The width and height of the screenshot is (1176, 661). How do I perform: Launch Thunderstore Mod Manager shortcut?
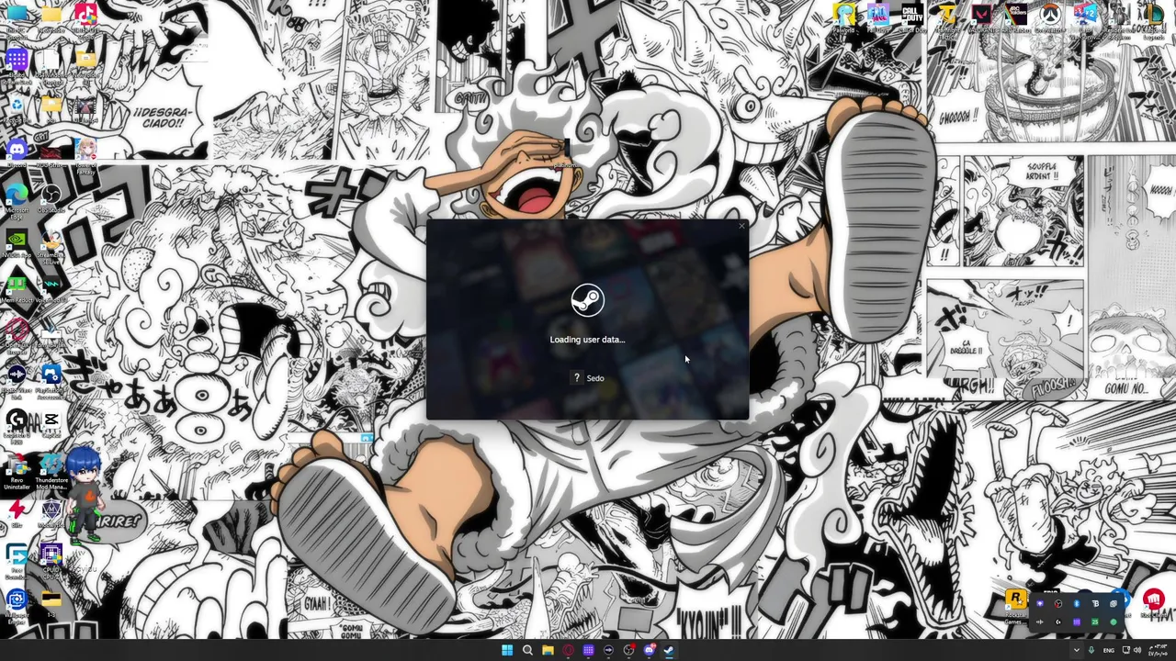[x=51, y=470]
